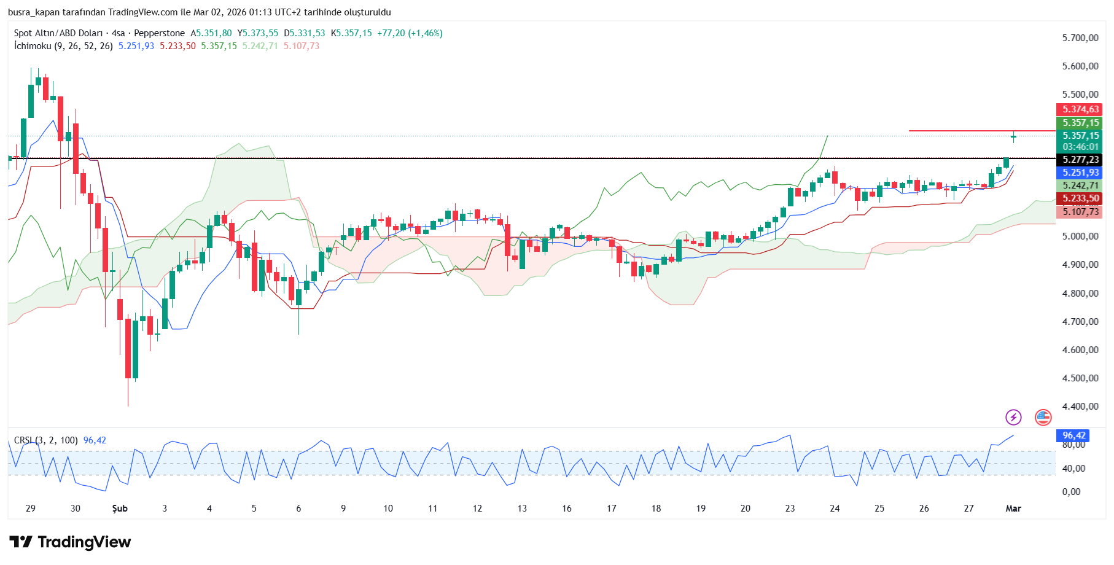The image size is (1114, 565).
Task: Click the 03:46:01 candle countdown label
Action: pyautogui.click(x=1080, y=147)
